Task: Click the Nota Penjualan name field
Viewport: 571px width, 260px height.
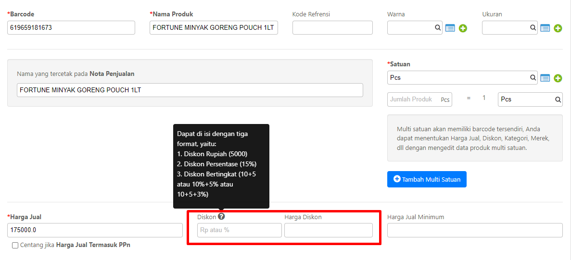Action: coord(190,90)
